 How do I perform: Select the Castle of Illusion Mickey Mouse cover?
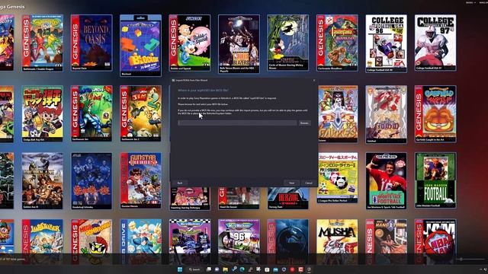(288, 43)
